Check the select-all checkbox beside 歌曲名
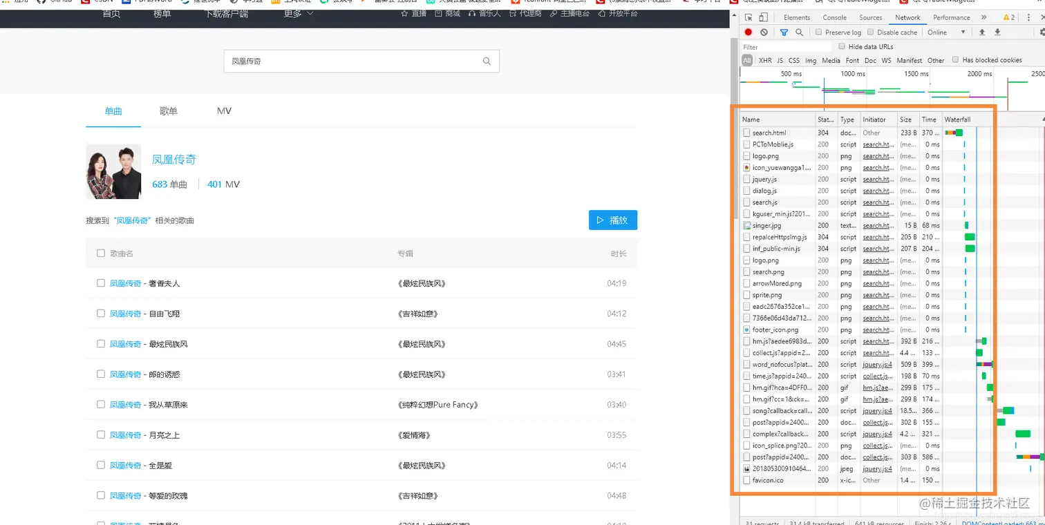1045x525 pixels. [101, 254]
